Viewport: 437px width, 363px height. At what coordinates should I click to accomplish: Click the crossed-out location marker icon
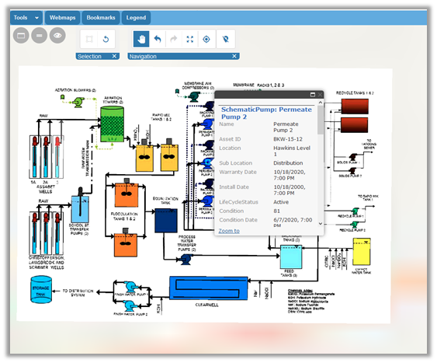(x=225, y=39)
